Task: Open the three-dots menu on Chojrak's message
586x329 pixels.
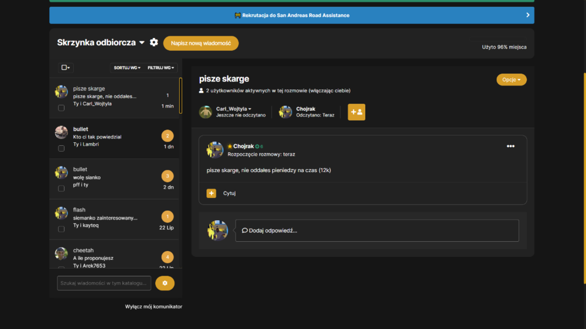Action: [510, 146]
